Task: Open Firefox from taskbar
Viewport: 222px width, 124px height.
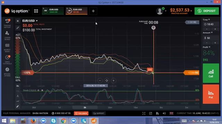Action: coord(33,121)
